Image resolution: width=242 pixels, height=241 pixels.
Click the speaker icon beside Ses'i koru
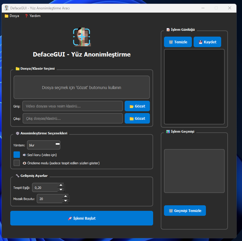coord(25,155)
